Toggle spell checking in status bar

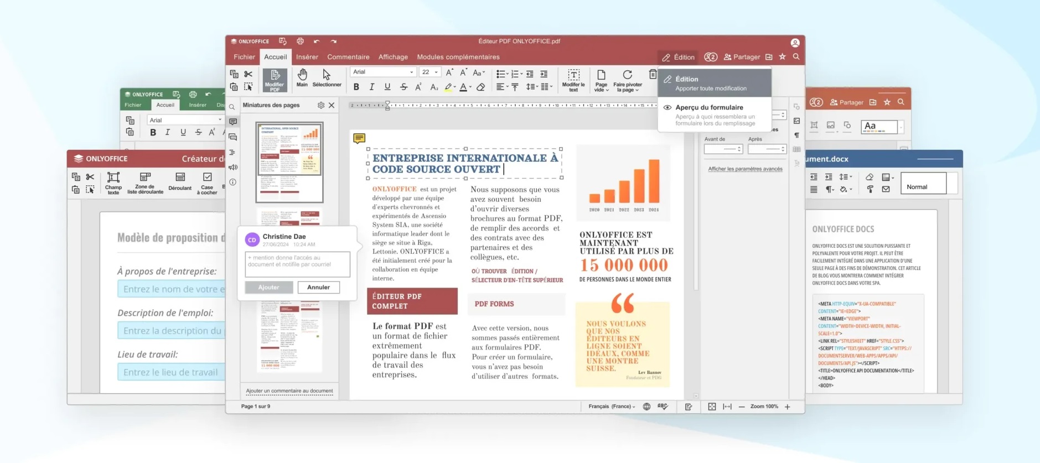click(663, 407)
